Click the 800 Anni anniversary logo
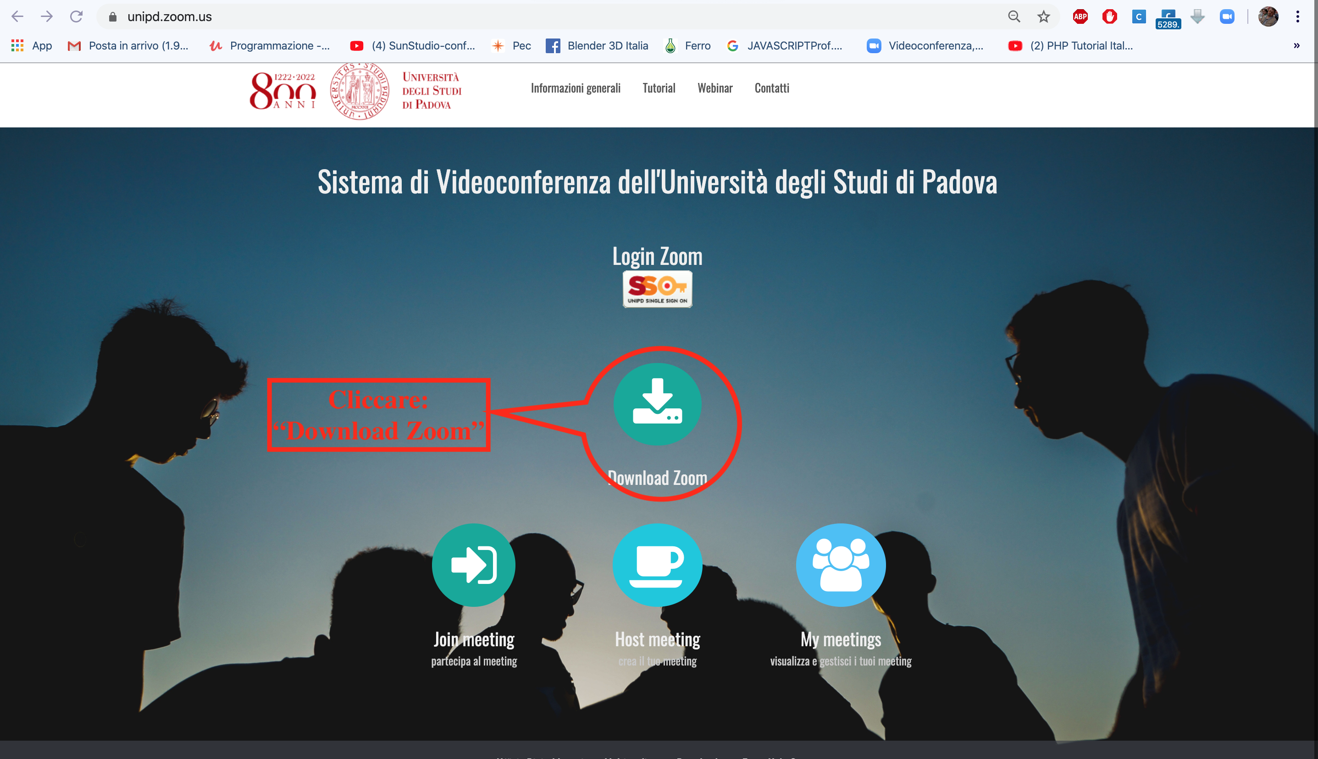The image size is (1318, 759). (x=282, y=91)
